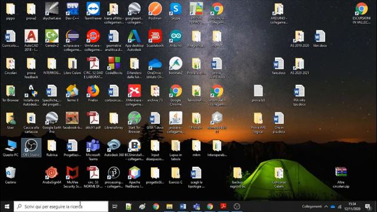
Task: Select the McAfee Security Scan icon
Action: coord(72,177)
